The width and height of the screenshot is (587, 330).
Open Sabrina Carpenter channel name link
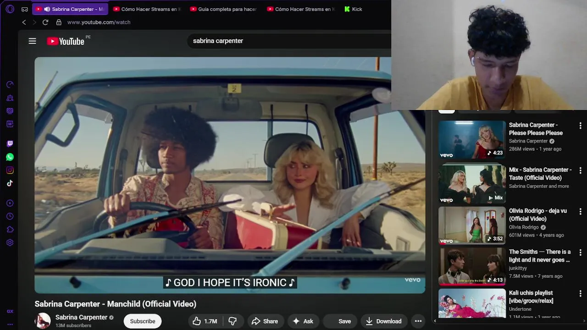[x=81, y=317]
